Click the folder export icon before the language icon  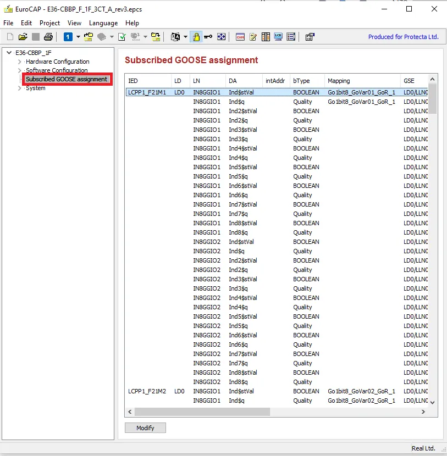point(156,37)
